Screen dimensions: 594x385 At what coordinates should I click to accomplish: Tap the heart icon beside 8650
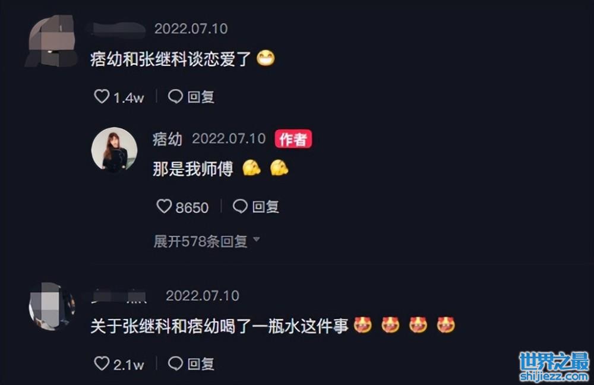pyautogui.click(x=164, y=207)
